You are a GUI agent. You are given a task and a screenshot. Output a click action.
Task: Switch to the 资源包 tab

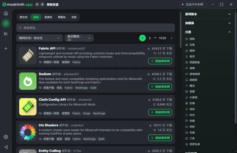(48, 17)
